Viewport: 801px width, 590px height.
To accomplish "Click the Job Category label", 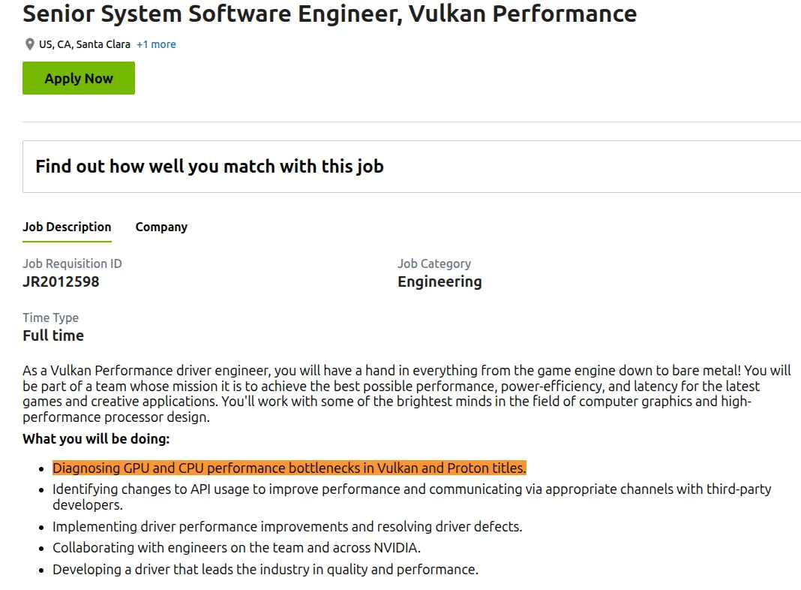I will pyautogui.click(x=434, y=263).
